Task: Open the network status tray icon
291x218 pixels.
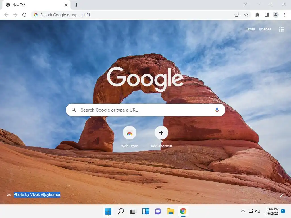Action: click(x=251, y=211)
